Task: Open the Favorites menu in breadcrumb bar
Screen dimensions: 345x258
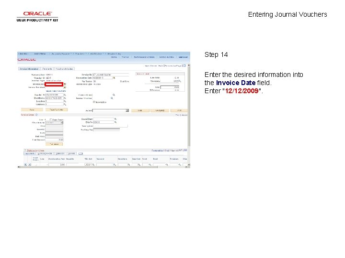Action: click(x=23, y=54)
